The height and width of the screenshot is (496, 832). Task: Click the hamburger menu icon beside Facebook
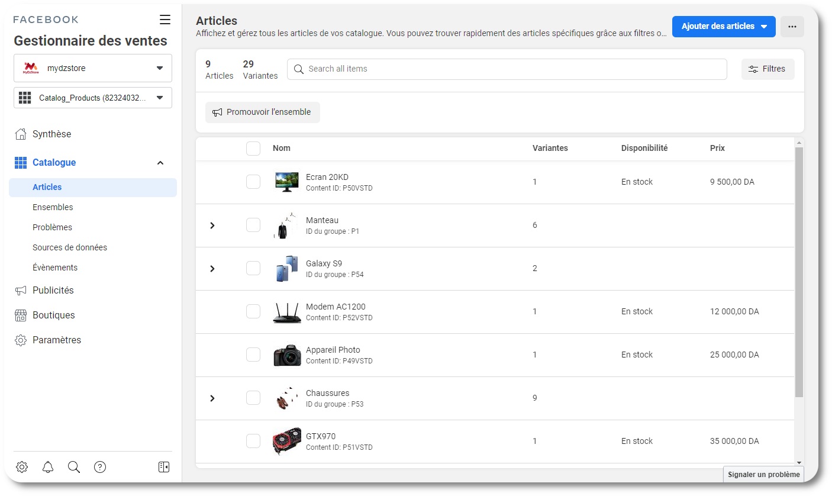tap(165, 20)
